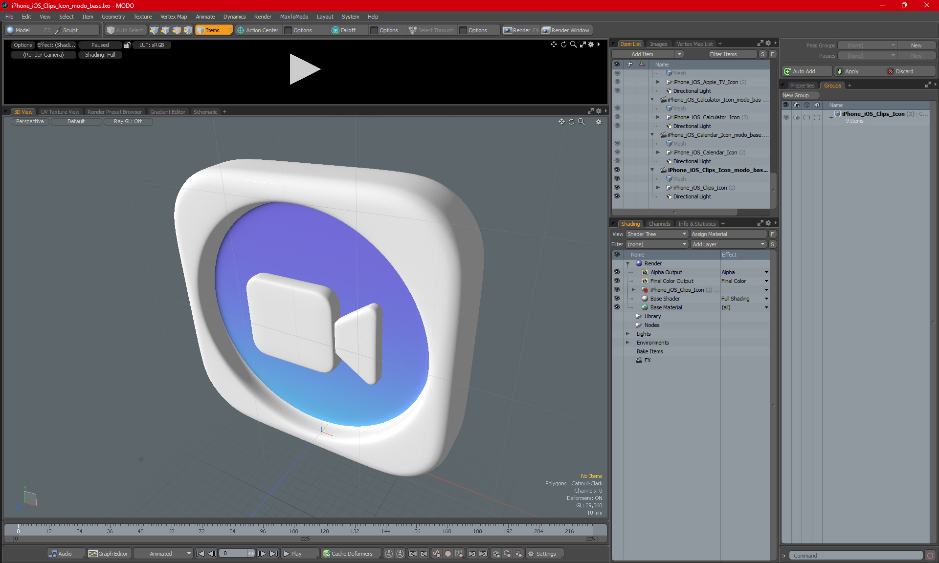Screen dimensions: 939x563
Task: Select Vertices mode cube icon in toolbar
Action: (154, 30)
